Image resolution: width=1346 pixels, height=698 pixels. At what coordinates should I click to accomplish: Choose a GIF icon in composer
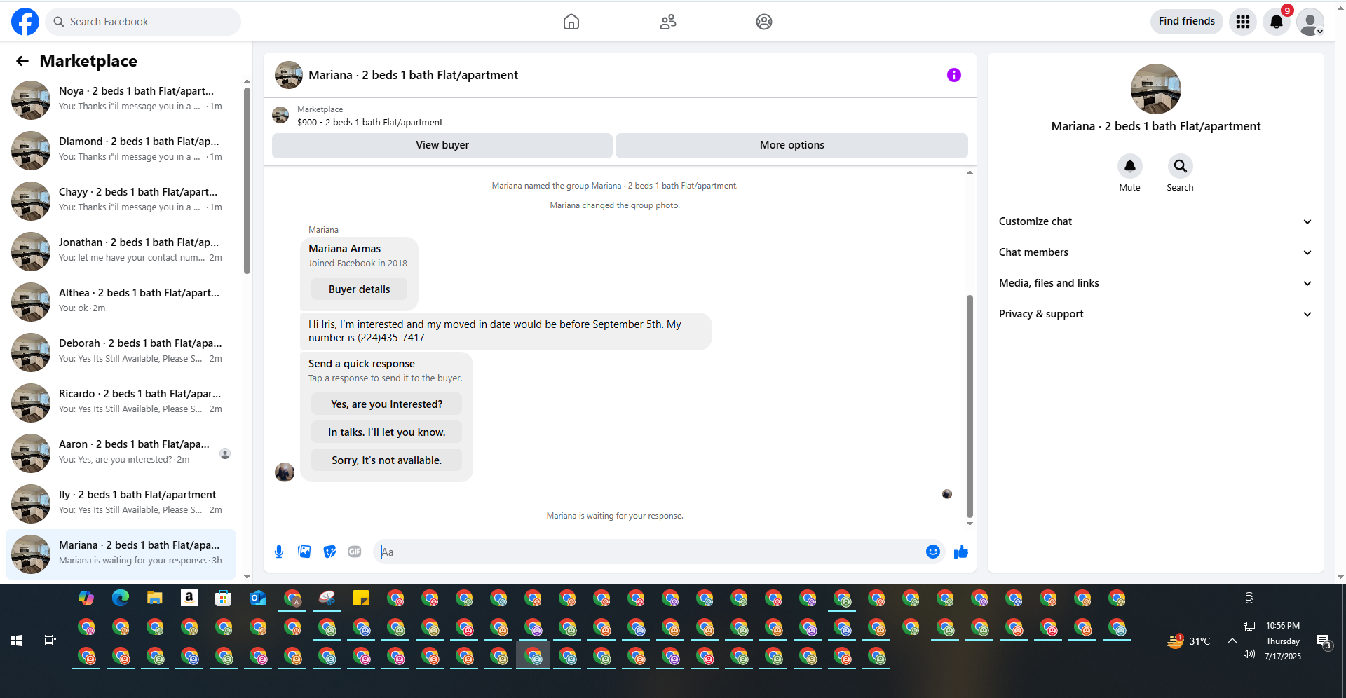355,552
